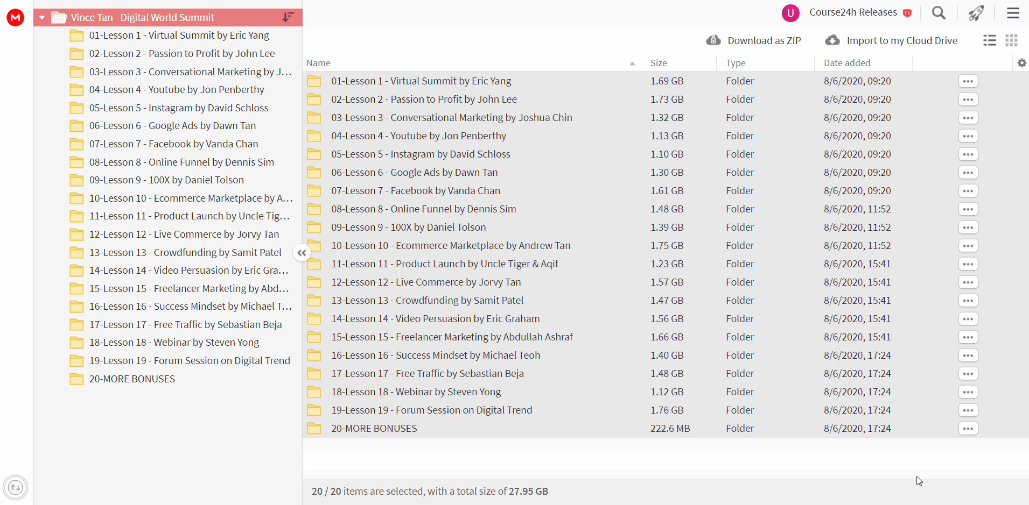Image resolution: width=1029 pixels, height=505 pixels.
Task: Open the transfers icon at bottom left
Action: click(15, 488)
